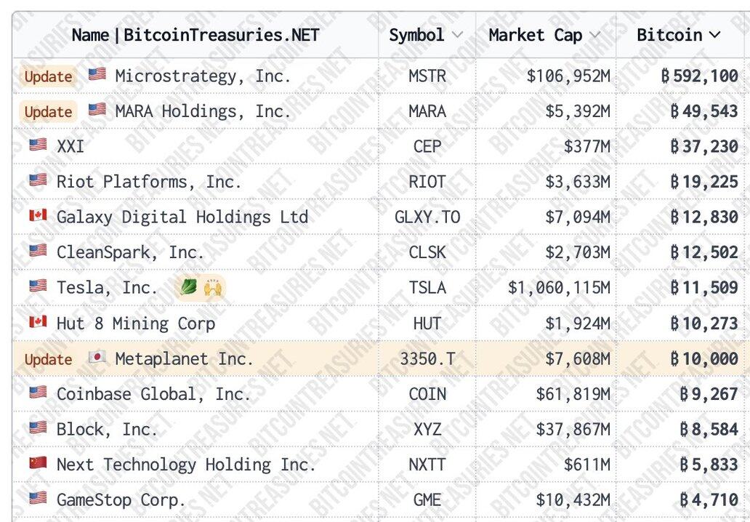The image size is (750, 522).
Task: Click the Block, Inc. company name
Action: point(107,429)
